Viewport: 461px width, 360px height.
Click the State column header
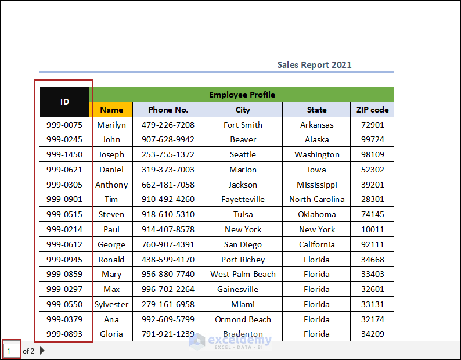point(316,110)
